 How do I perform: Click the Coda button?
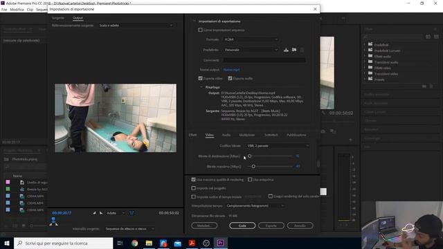point(242,225)
